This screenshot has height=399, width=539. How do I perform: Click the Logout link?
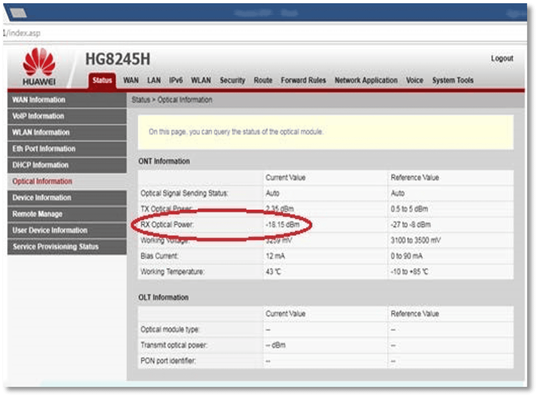coord(502,58)
